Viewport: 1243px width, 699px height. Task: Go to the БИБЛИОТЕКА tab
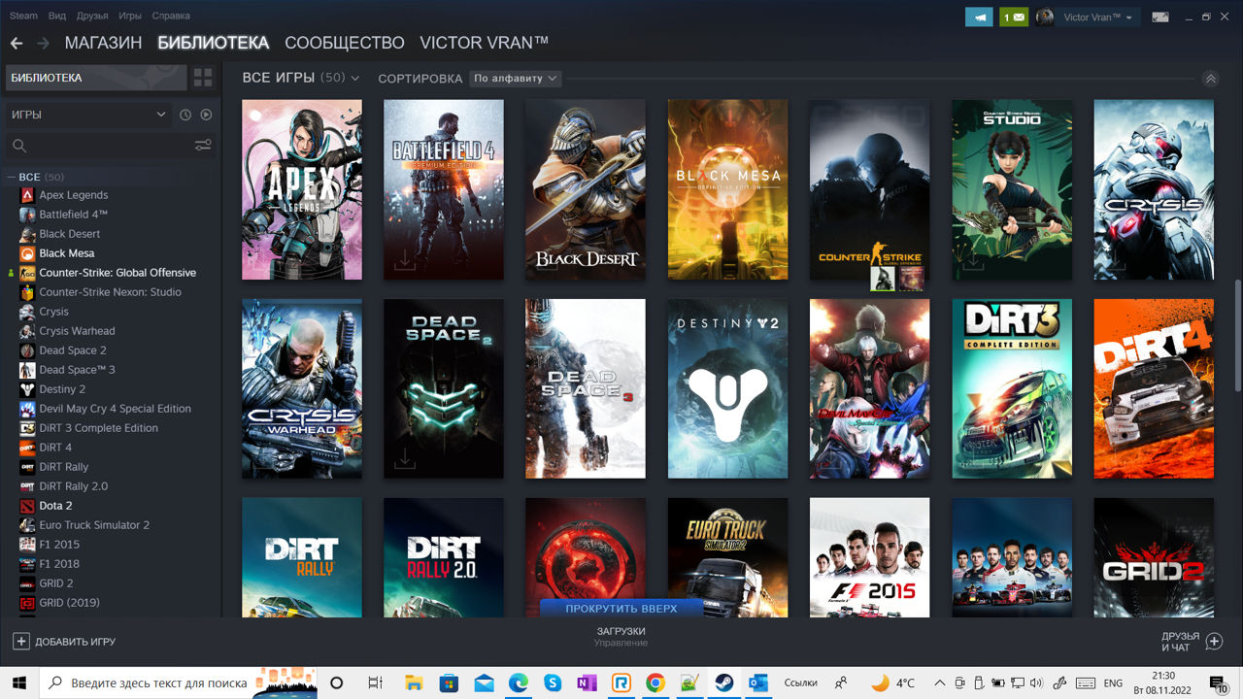(213, 43)
